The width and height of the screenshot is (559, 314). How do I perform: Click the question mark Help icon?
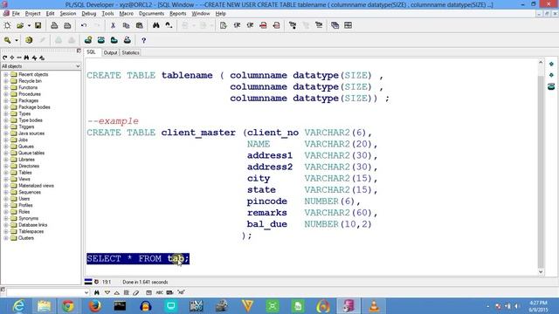[143, 40]
